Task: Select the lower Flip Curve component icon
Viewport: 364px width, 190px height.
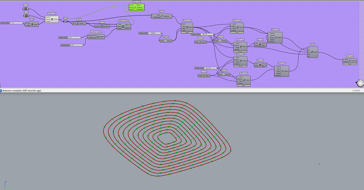Action: tap(260, 65)
